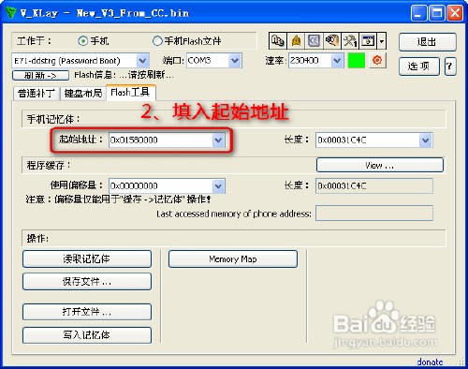Open the memory 长度 0x00031C4C dropdown
468x369 pixels.
426,140
